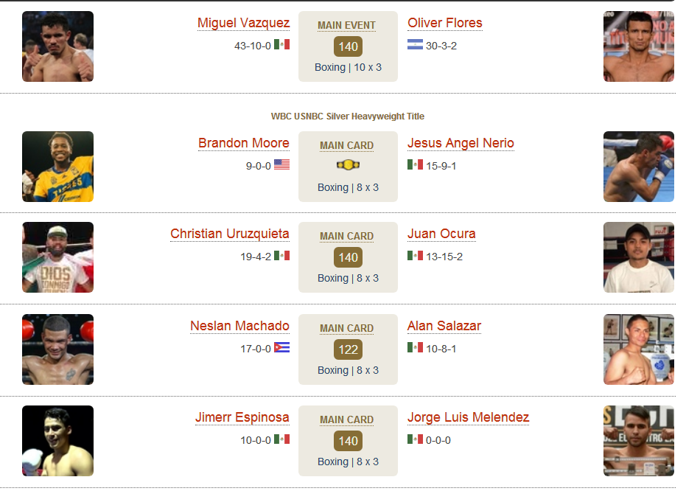Click Miguel Vazquez's Mexico flag icon

click(281, 44)
